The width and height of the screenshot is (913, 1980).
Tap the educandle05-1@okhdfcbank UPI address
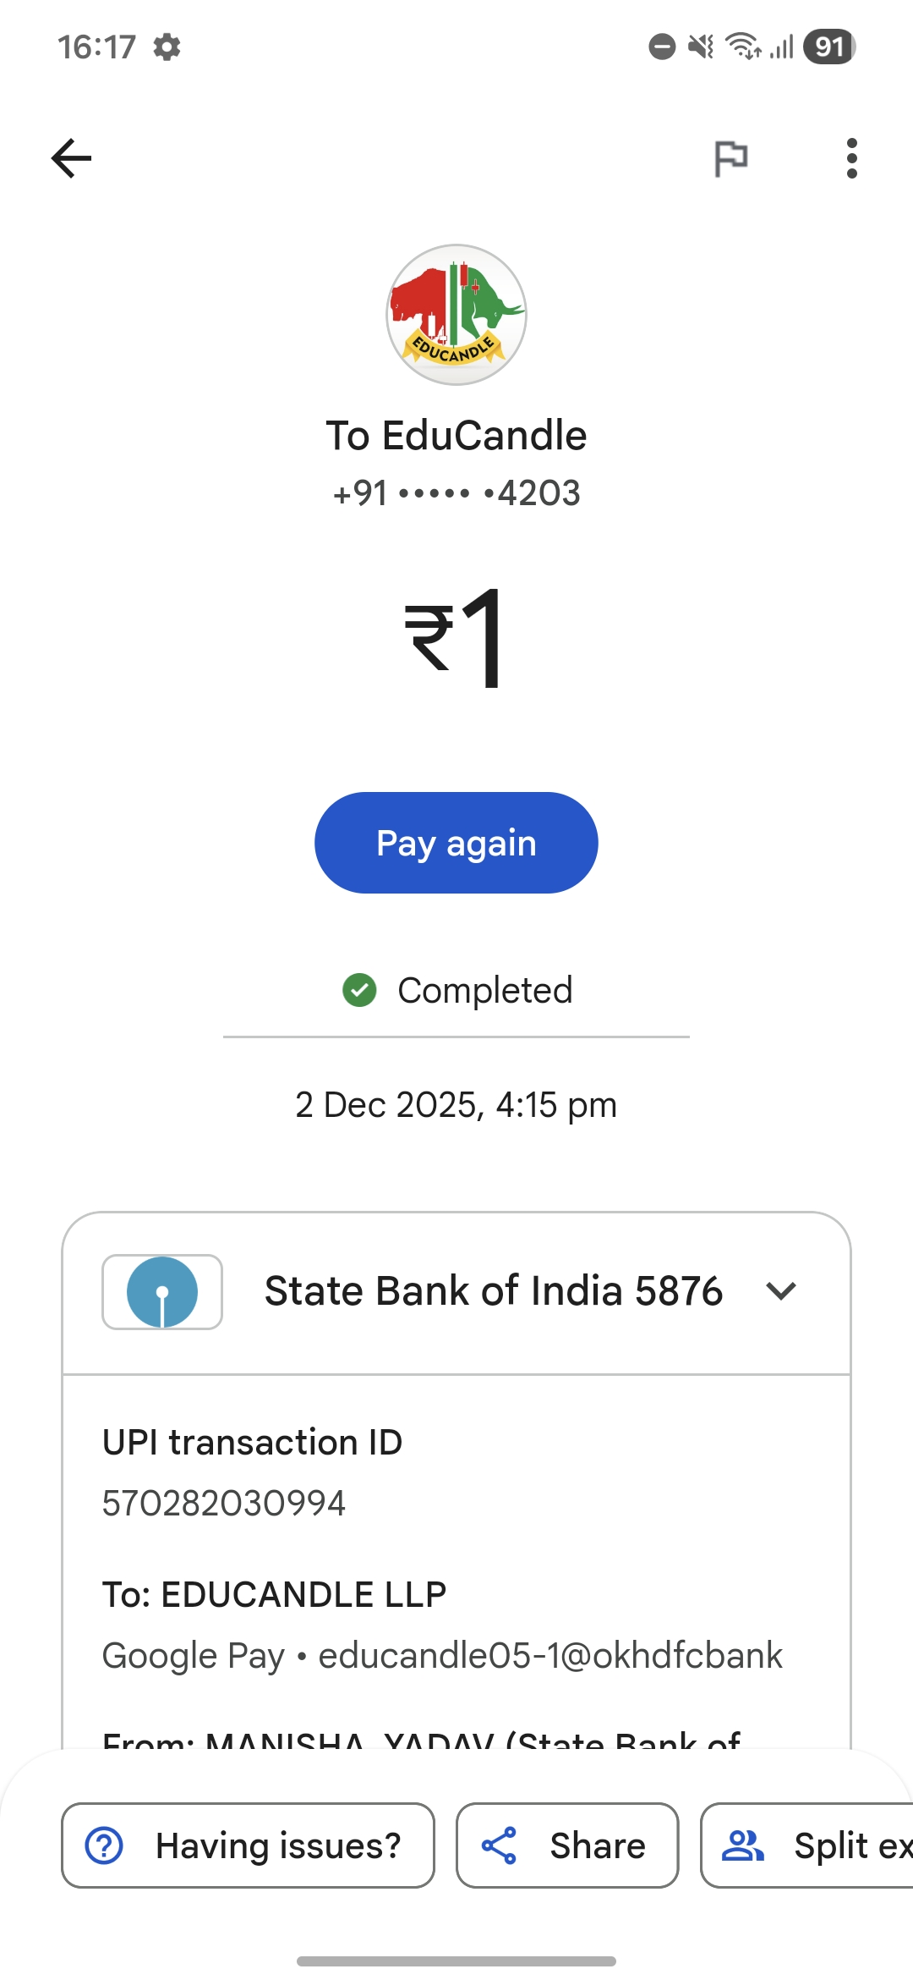[x=550, y=1656]
